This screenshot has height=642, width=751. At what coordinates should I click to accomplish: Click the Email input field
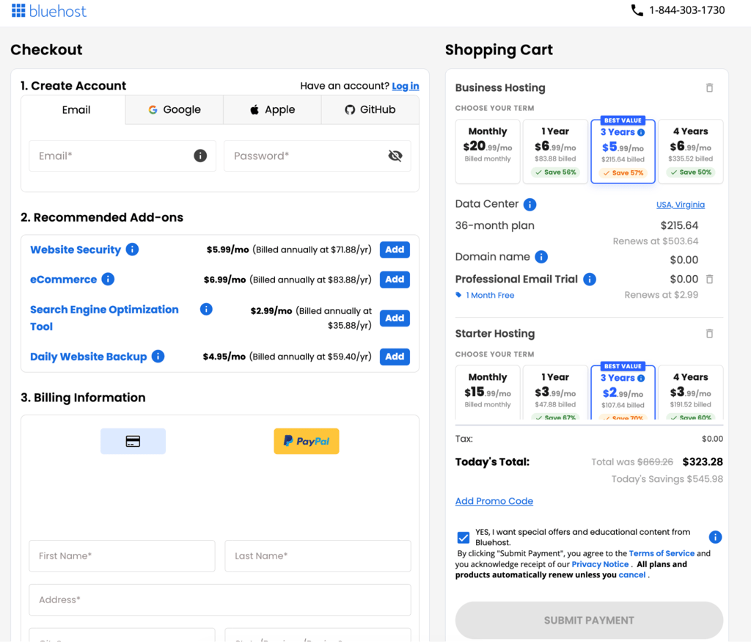click(x=122, y=156)
